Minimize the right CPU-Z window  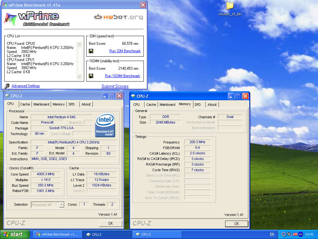pos(231,96)
